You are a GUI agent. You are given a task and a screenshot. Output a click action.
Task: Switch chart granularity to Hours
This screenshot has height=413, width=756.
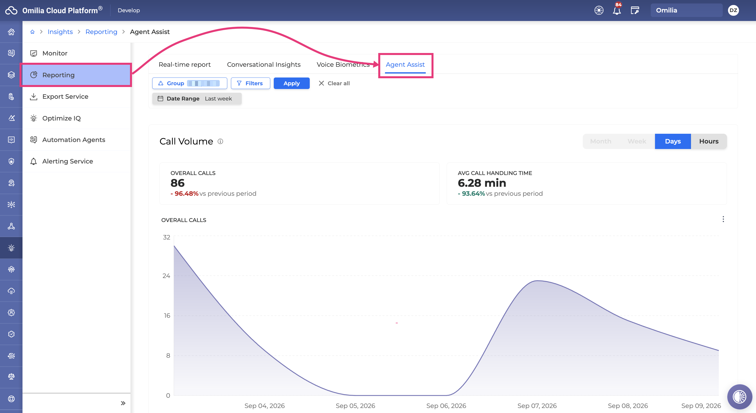click(708, 141)
